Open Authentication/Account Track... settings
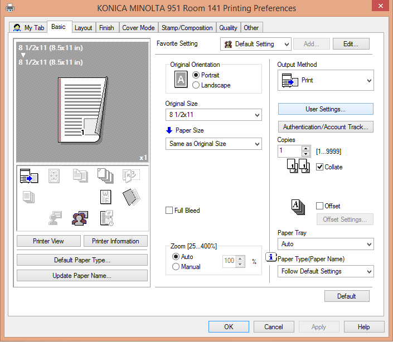393x342 pixels. click(x=326, y=127)
